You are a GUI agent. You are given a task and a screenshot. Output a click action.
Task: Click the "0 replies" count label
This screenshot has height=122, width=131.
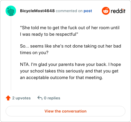click(x=52, y=98)
